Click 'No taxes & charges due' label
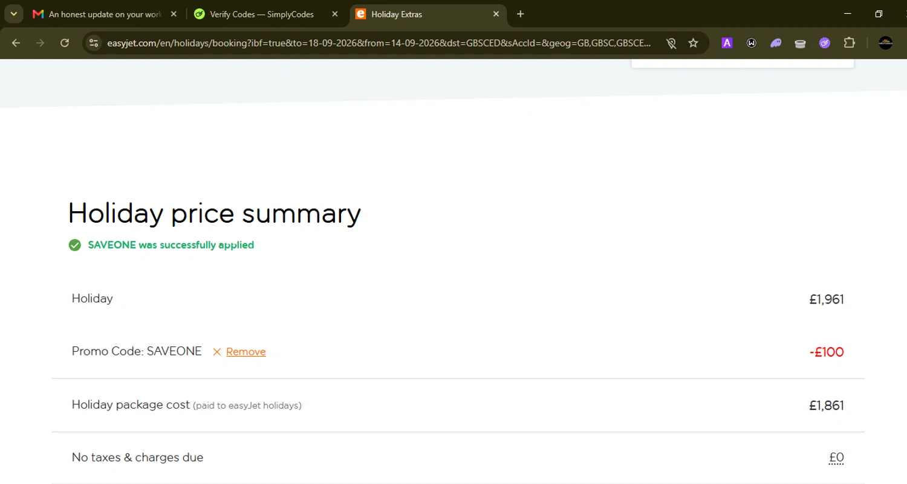This screenshot has width=907, height=484. (x=137, y=457)
